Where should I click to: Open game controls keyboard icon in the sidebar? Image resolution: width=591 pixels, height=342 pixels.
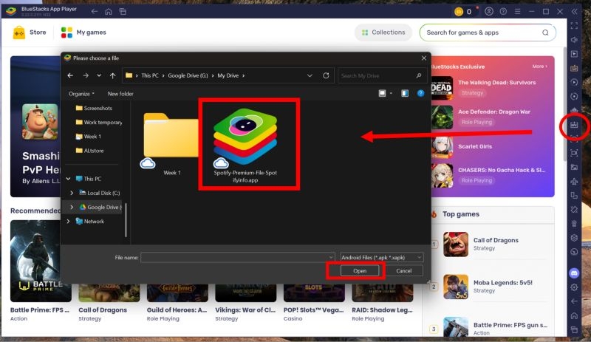pyautogui.click(x=574, y=68)
